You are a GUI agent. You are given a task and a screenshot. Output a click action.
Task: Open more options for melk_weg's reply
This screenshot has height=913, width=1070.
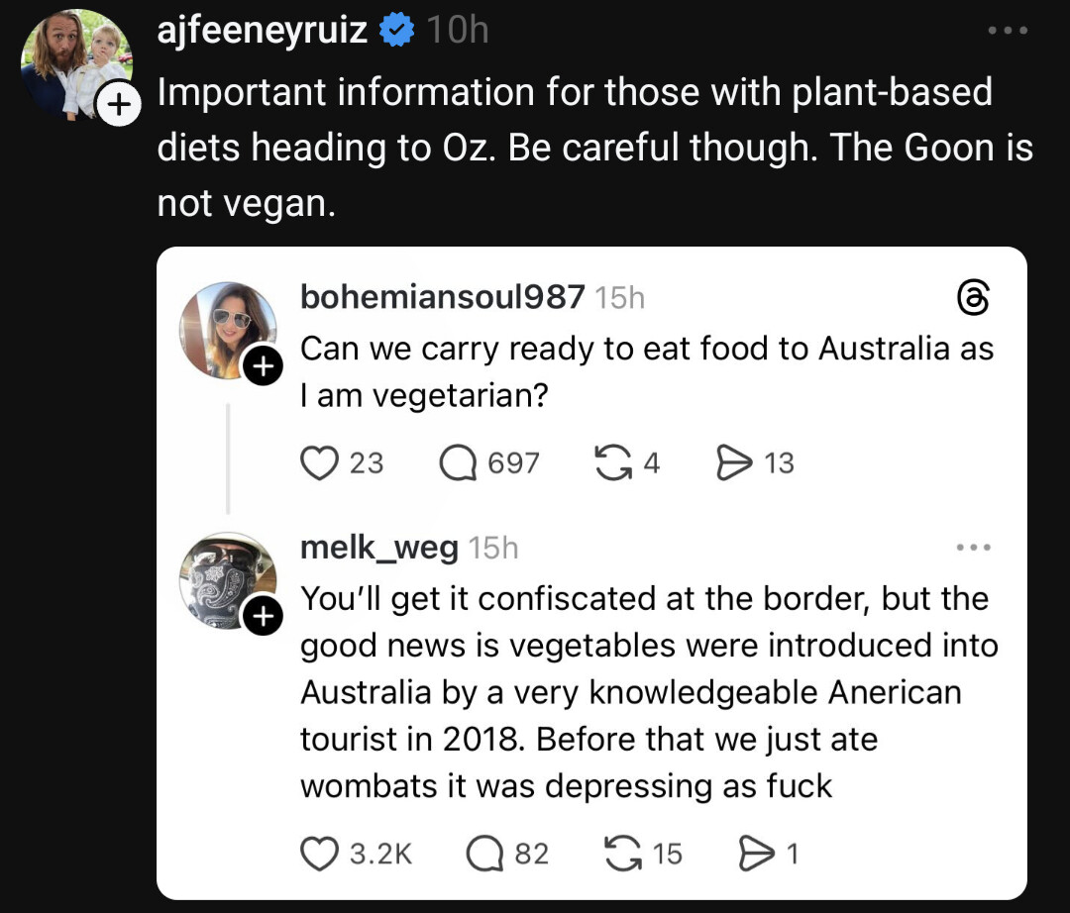(973, 548)
